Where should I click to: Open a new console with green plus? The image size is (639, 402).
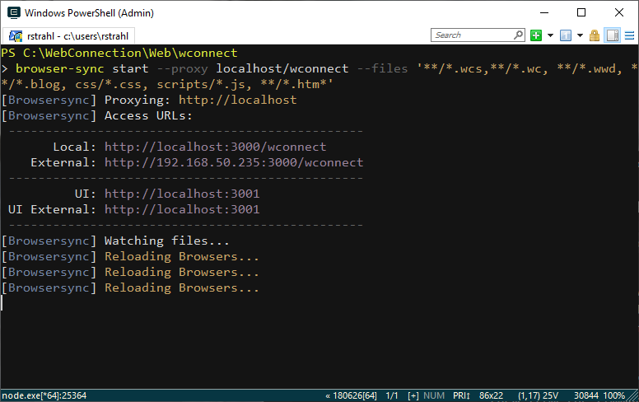(x=536, y=35)
